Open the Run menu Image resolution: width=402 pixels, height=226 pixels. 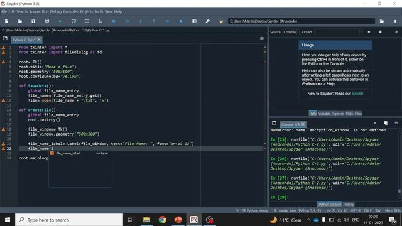(45, 11)
